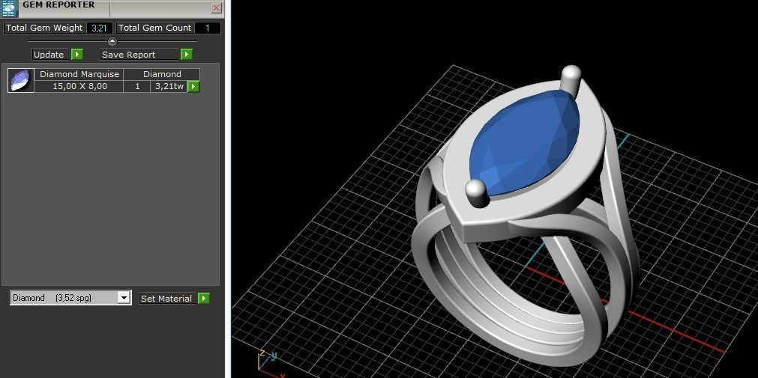Click the XYZ axis indicator in viewport

(x=271, y=365)
